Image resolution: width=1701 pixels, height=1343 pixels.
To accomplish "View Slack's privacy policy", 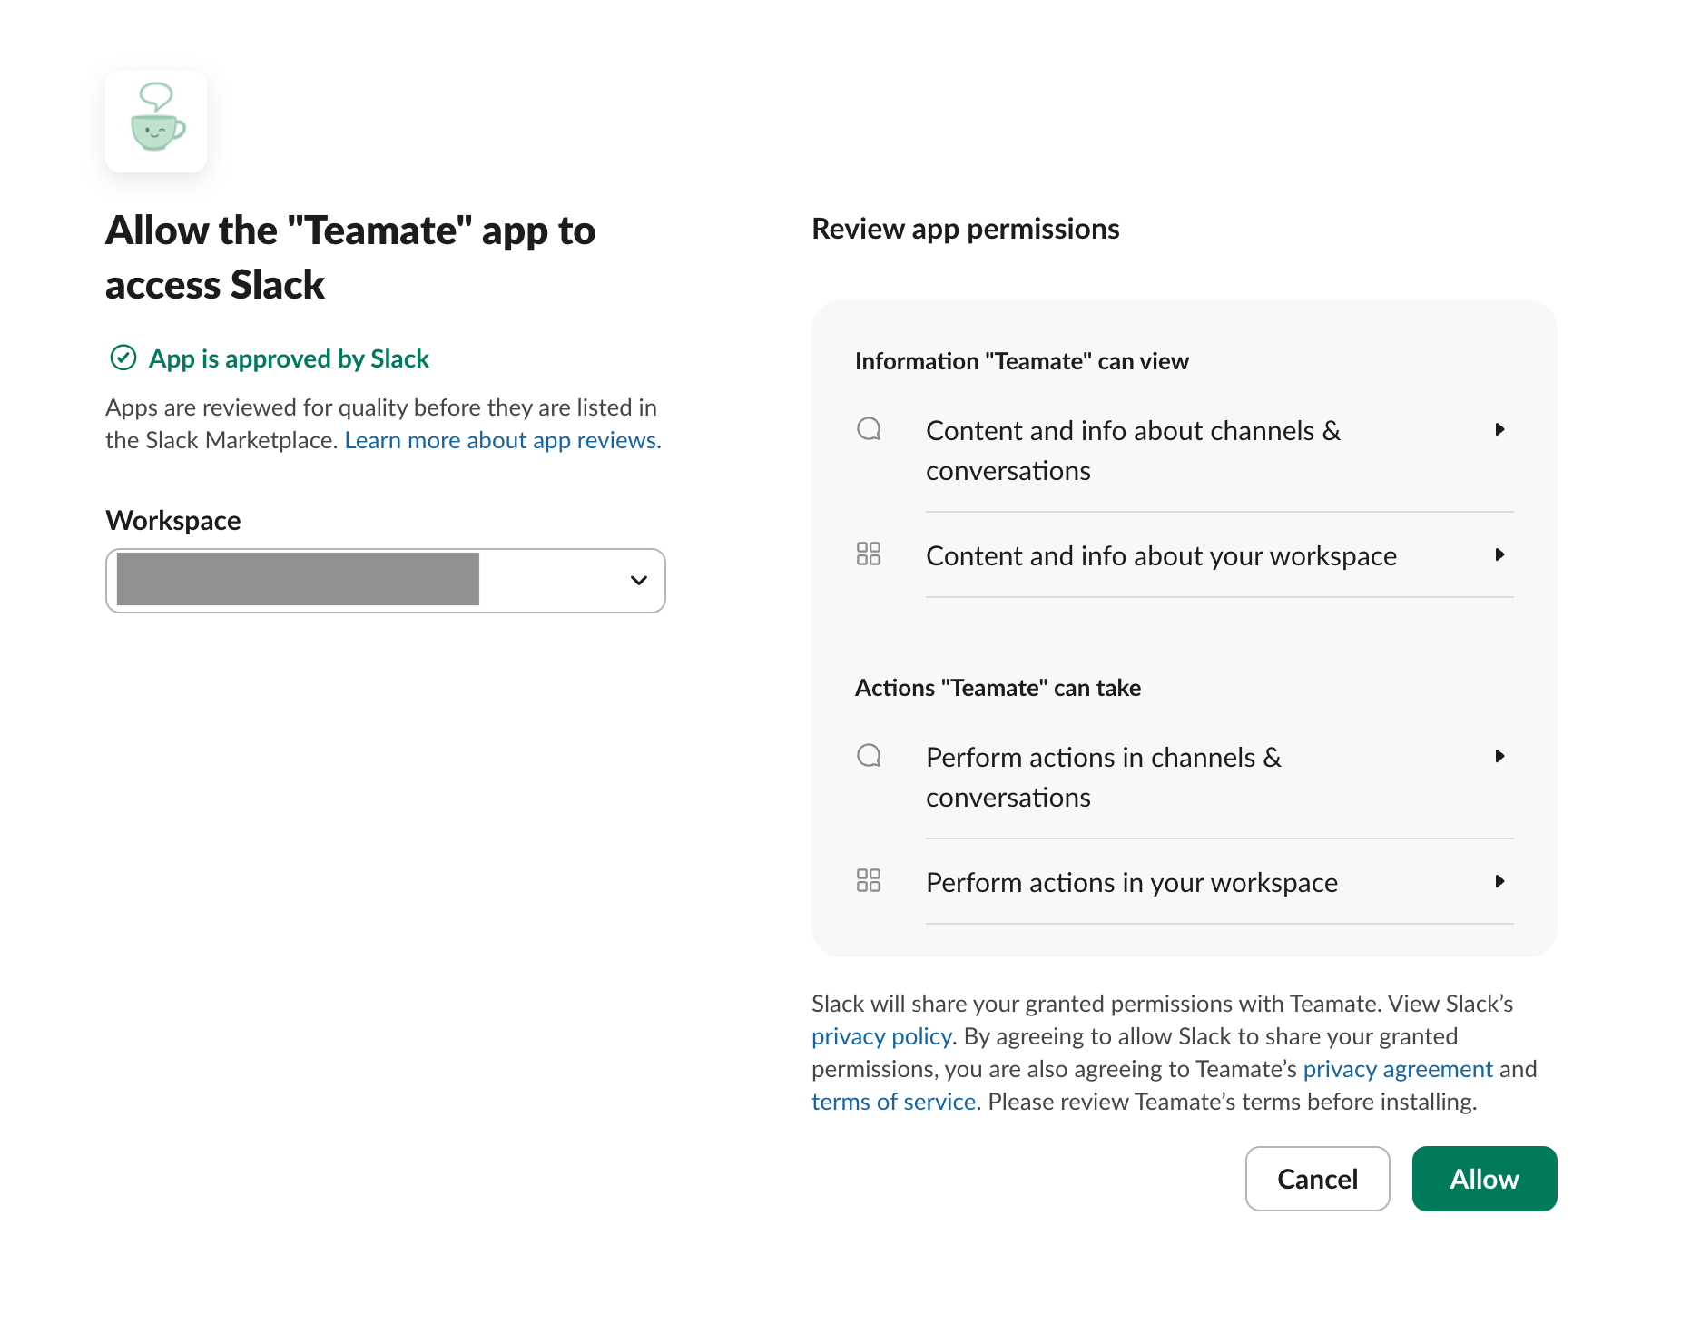I will [x=880, y=1035].
